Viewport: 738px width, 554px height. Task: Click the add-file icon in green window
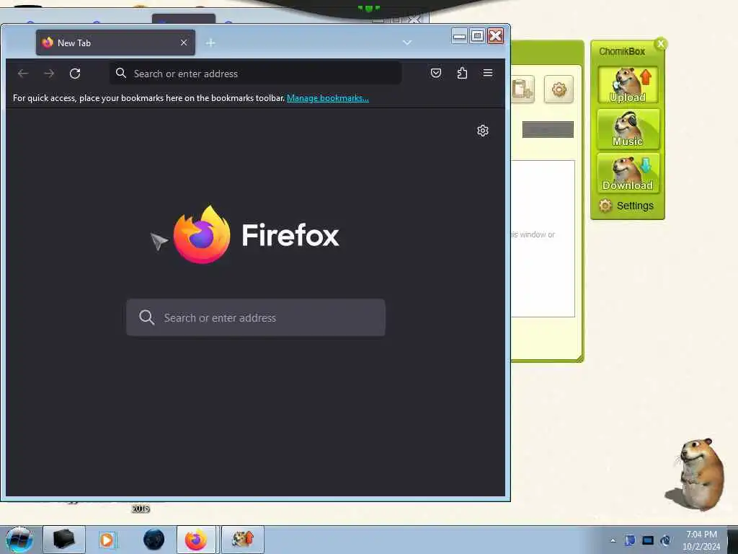point(523,89)
